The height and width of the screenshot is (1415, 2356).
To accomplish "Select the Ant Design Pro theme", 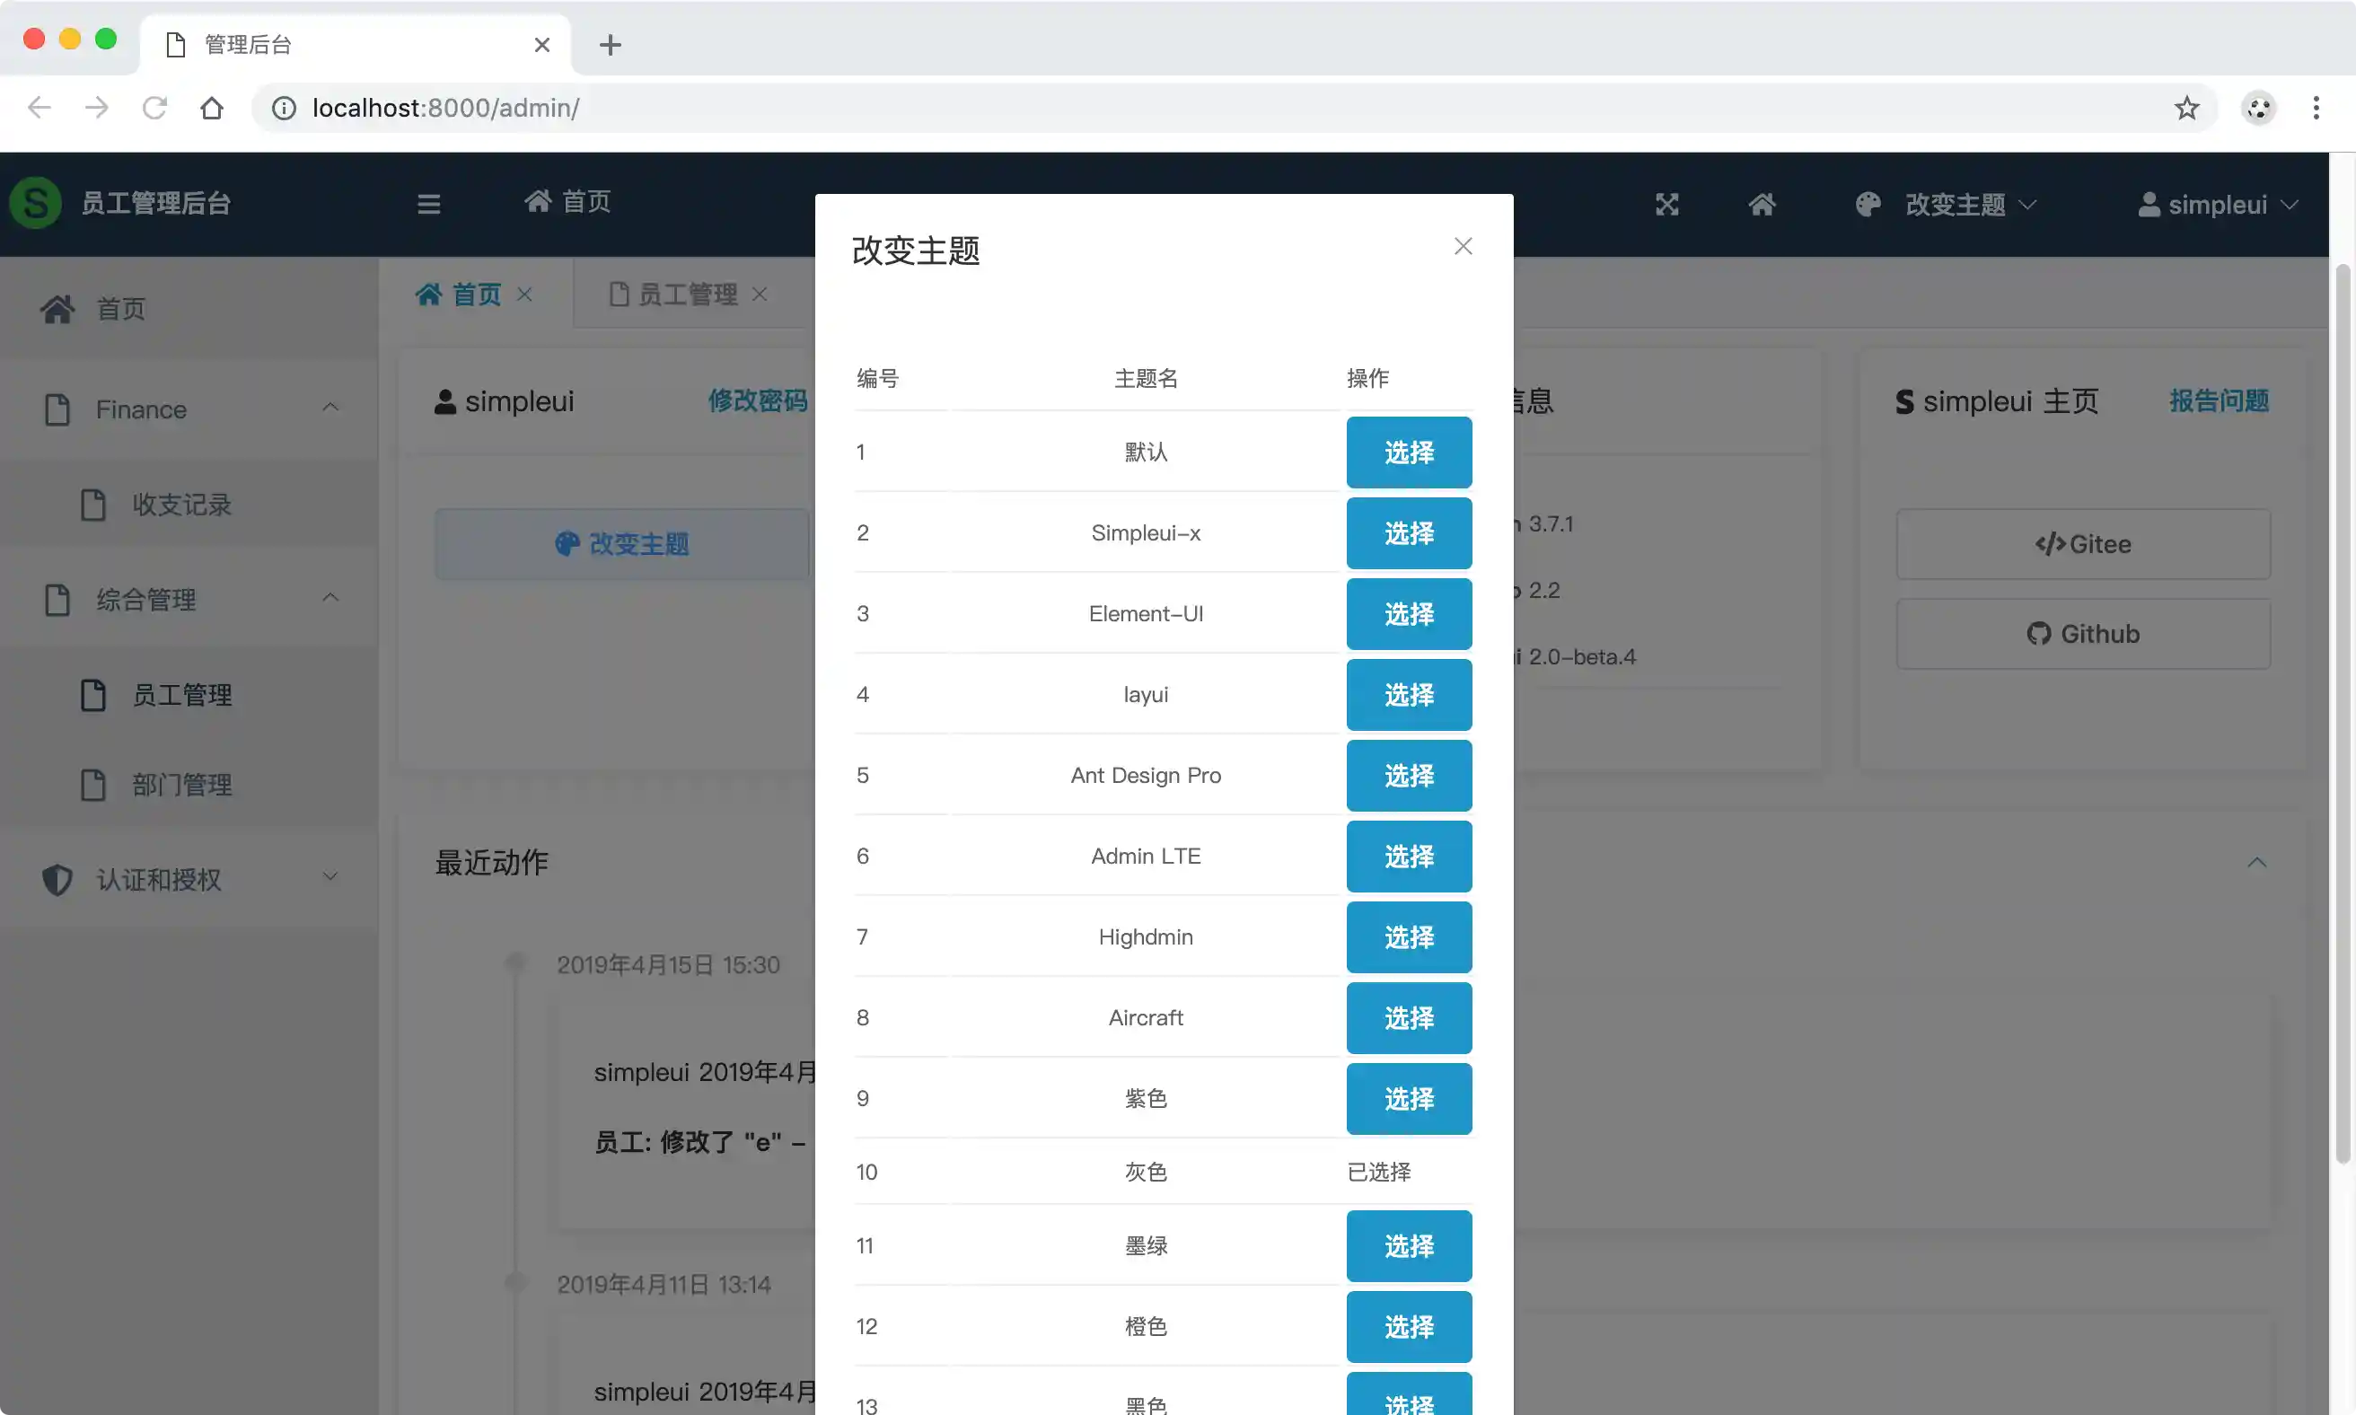I will 1407,775.
